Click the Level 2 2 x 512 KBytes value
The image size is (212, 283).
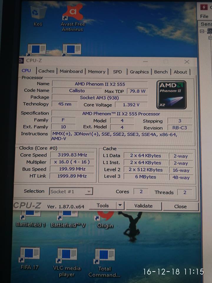click(x=146, y=170)
